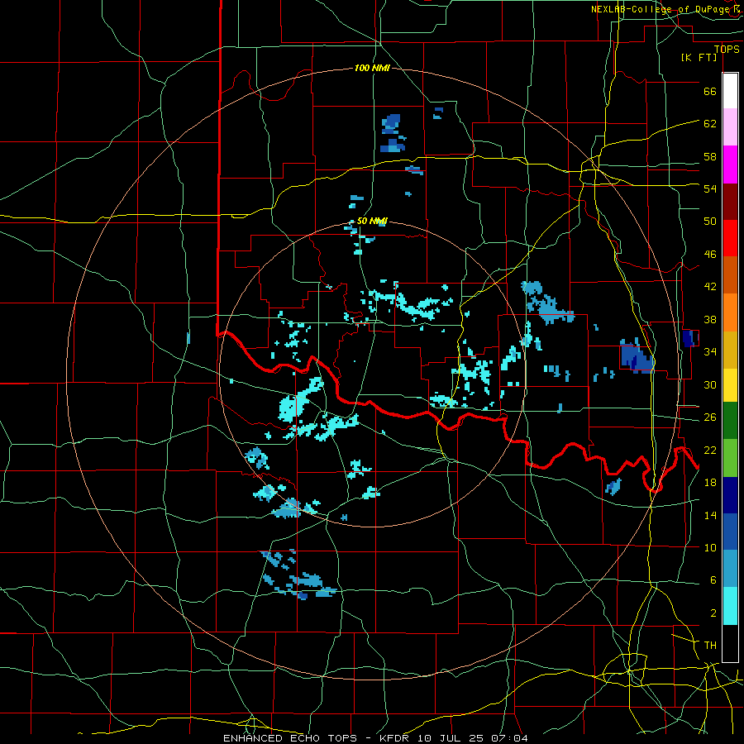744x744 pixels.
Task: Click the "ENHANCED ECHO TOPS" product title
Action: 290,738
